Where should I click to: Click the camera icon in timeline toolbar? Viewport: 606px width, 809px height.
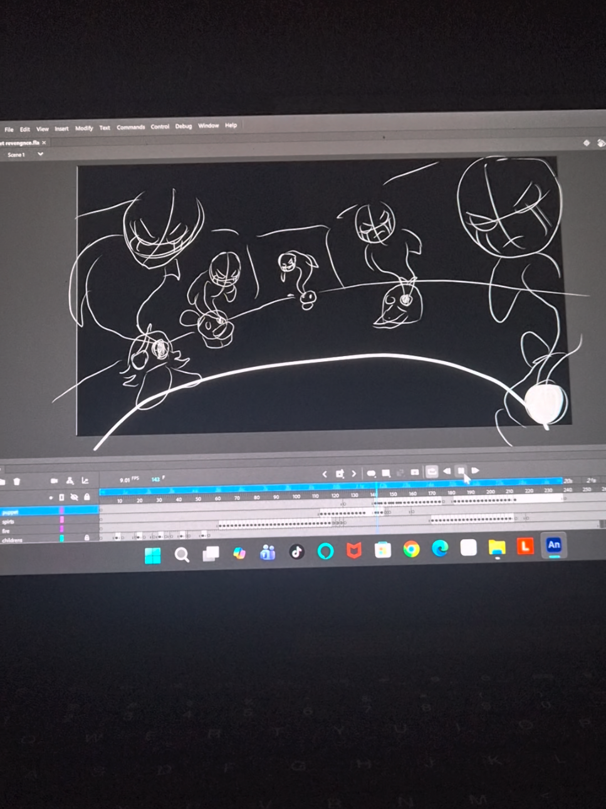click(x=54, y=481)
